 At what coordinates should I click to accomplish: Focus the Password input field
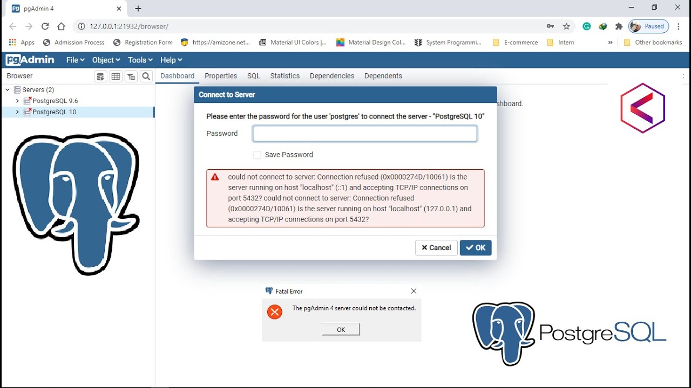pos(365,134)
